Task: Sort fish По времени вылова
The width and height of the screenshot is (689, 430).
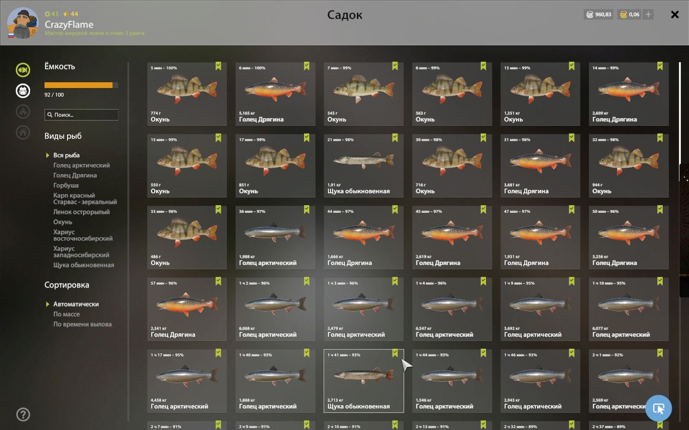Action: coord(82,324)
